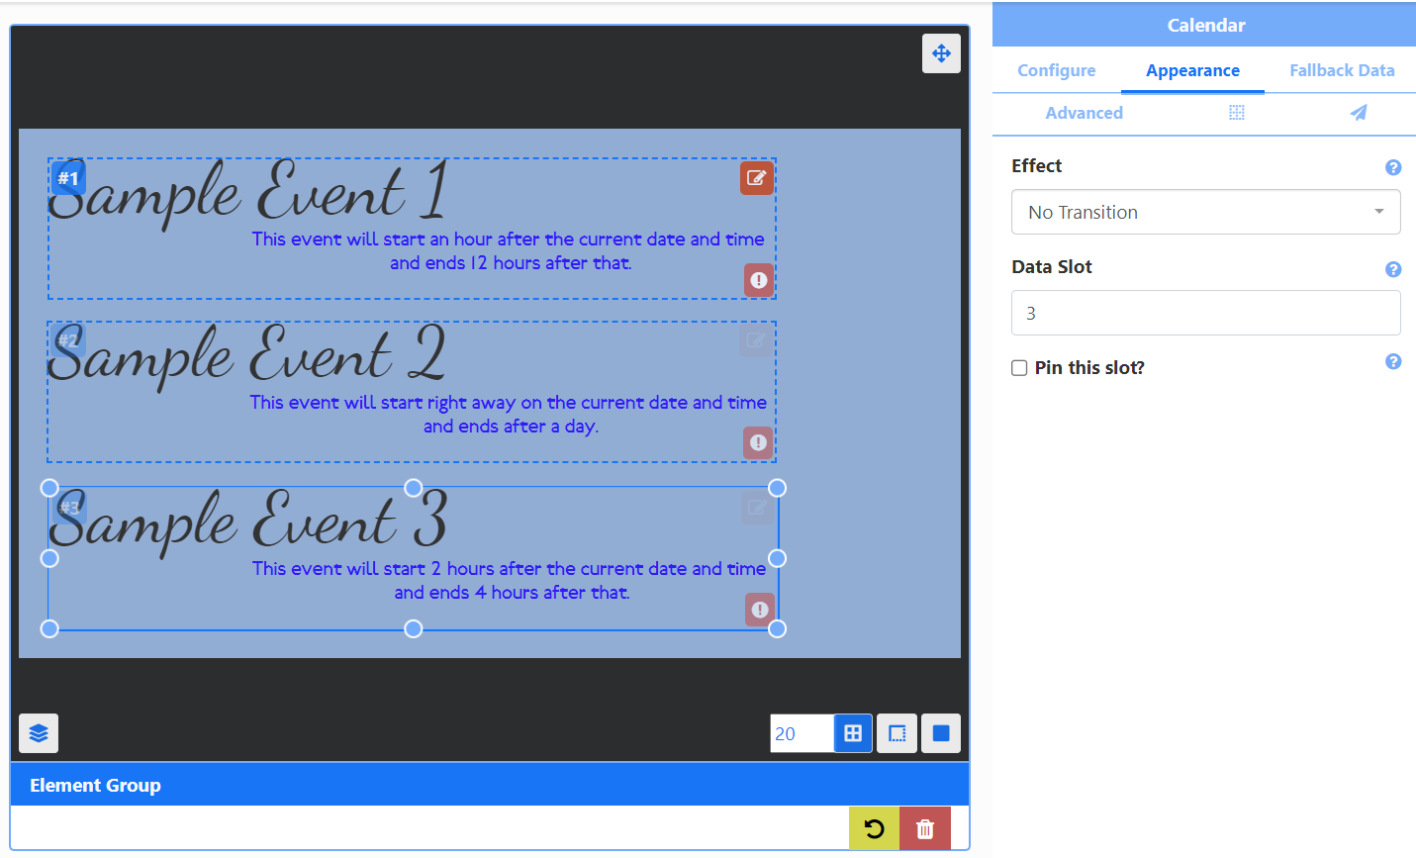The height and width of the screenshot is (858, 1416).
Task: Toggle snap-to-grid button next to 20 field
Action: point(852,733)
